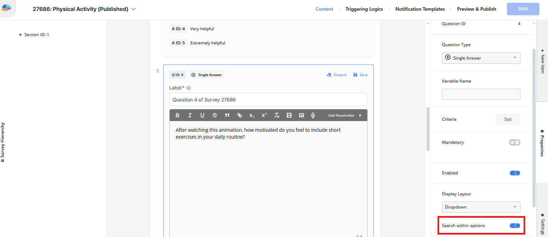The image size is (548, 237).
Task: Open the Question Type dropdown
Action: coord(481,58)
